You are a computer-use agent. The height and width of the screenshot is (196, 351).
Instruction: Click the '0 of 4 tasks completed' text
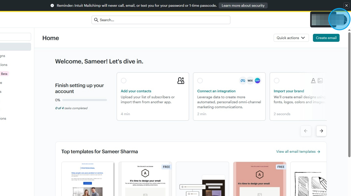[71, 108]
